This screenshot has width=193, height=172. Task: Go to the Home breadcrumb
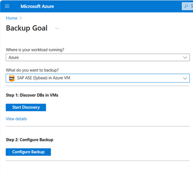(11, 18)
